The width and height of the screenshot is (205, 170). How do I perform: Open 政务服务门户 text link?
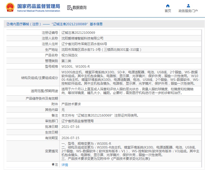pyautogui.click(x=188, y=11)
